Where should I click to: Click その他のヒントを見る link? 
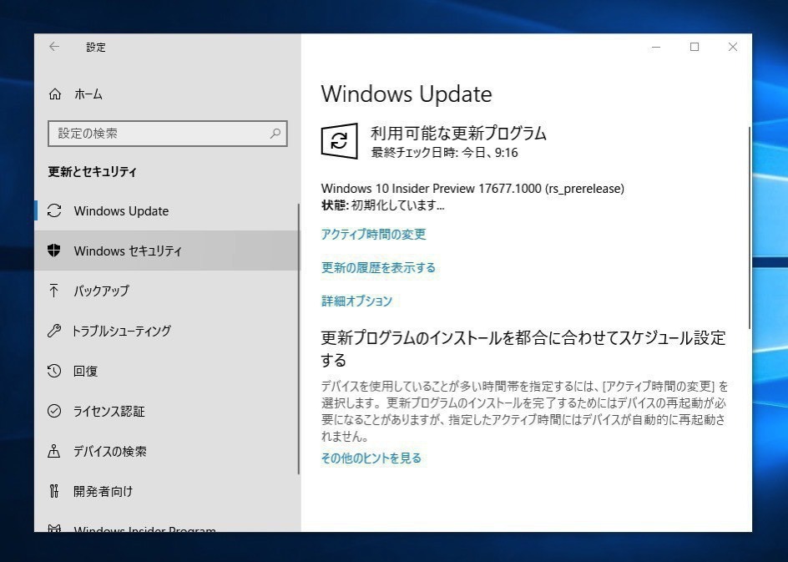click(371, 458)
